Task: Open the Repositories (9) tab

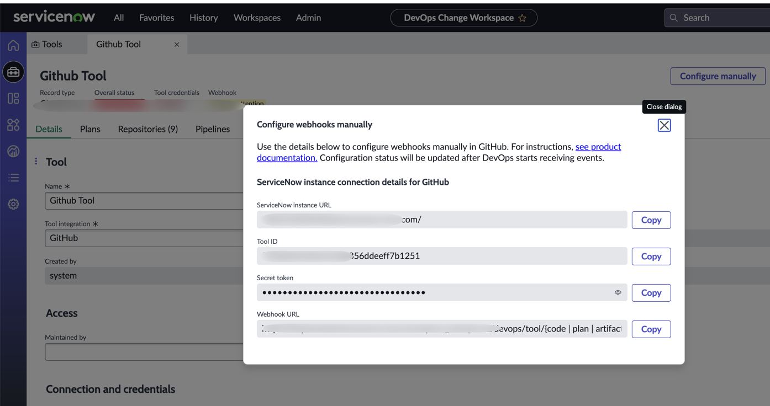Action: click(148, 129)
